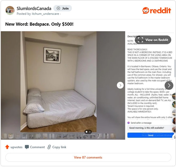Image resolution: width=176 pixels, height=167 pixels.
Task: Advance listing photo with white chevron button
Action: (120, 85)
